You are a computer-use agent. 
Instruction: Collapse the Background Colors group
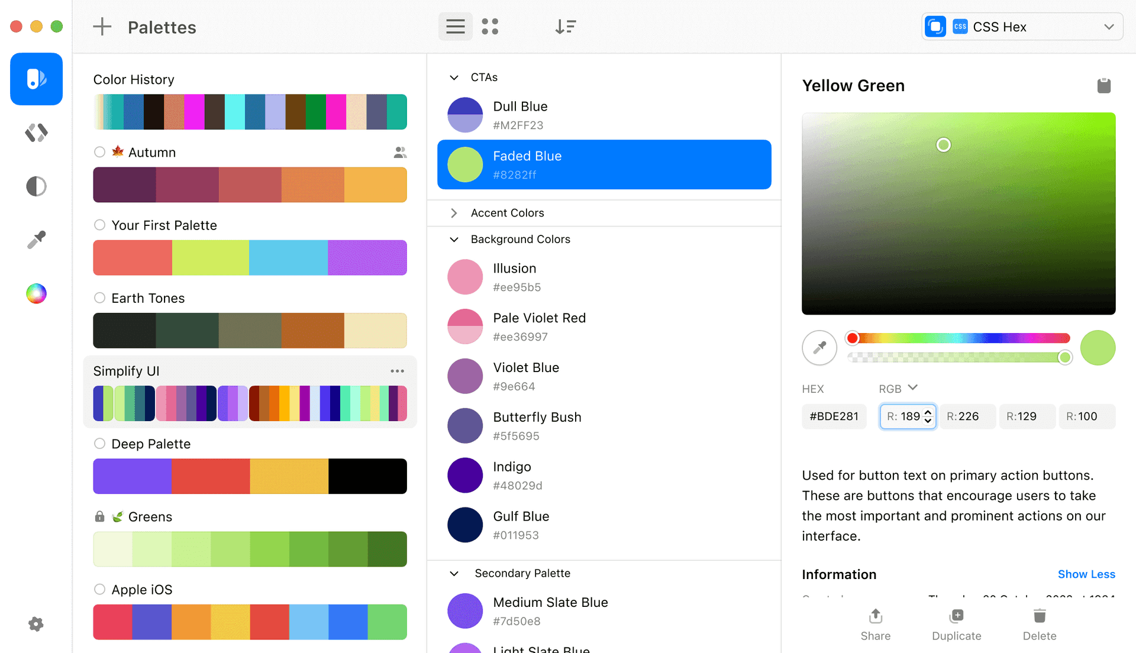(x=454, y=240)
